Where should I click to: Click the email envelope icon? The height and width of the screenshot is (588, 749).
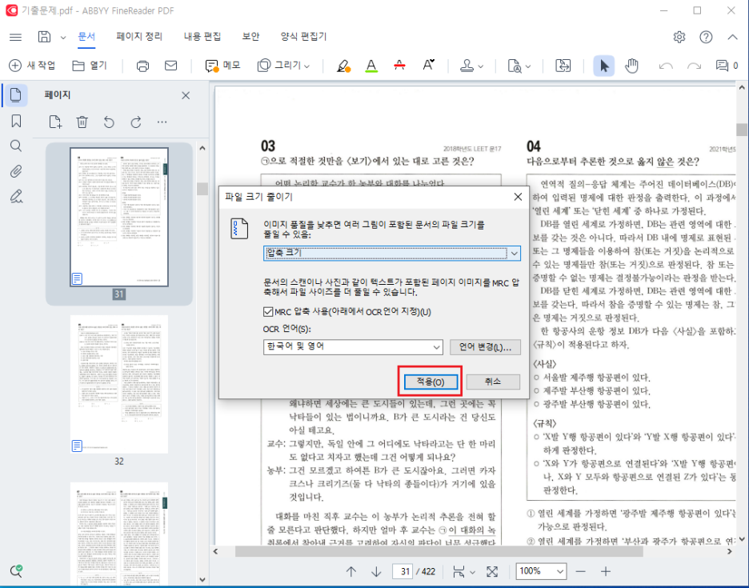pos(170,66)
